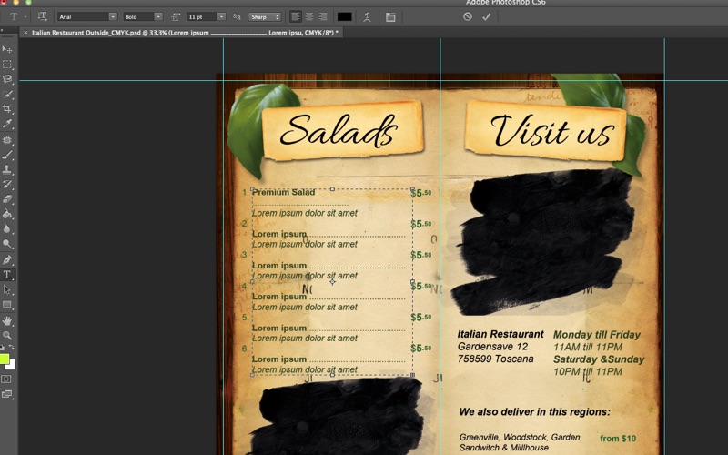Click "Gardensave 12" address line
The width and height of the screenshot is (728, 455).
pos(492,347)
